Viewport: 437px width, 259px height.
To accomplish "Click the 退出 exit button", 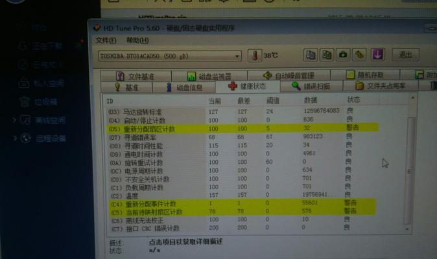I will [405, 55].
